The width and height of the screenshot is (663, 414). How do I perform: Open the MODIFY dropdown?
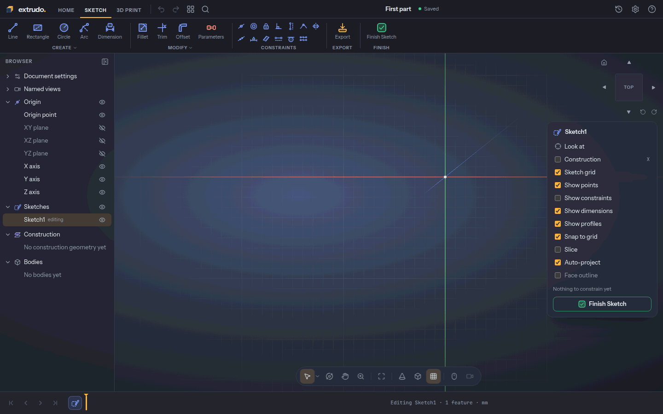180,48
